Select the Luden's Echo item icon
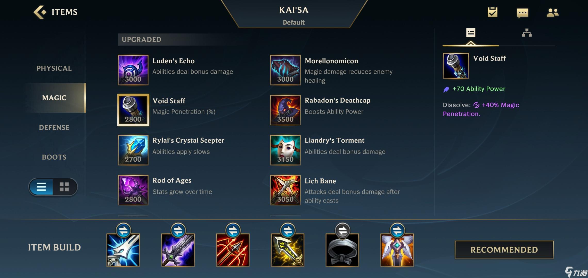Viewport: 588px width, 278px height. 133,70
